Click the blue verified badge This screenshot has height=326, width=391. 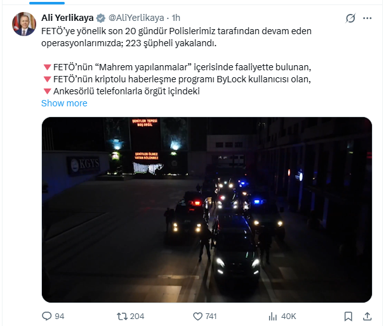click(101, 18)
